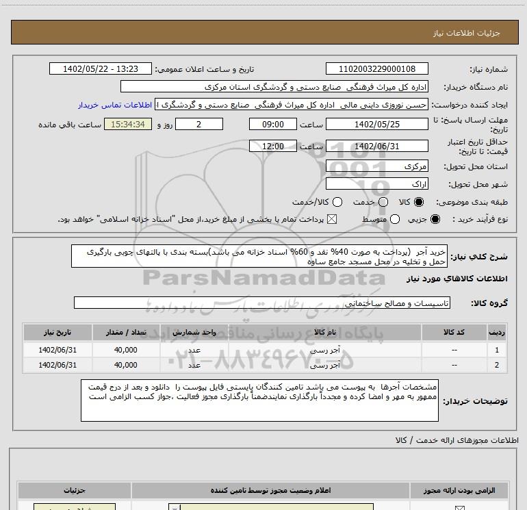The width and height of the screenshot is (527, 510).
Task: Click the price validity time 12:00
Action: (x=273, y=146)
